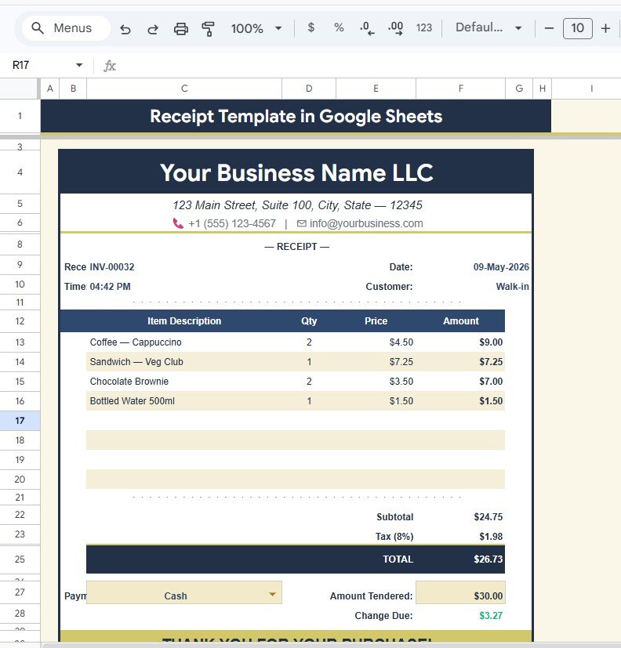Open the Menus search box
Image resolution: width=621 pixels, height=648 pixels.
(x=66, y=28)
